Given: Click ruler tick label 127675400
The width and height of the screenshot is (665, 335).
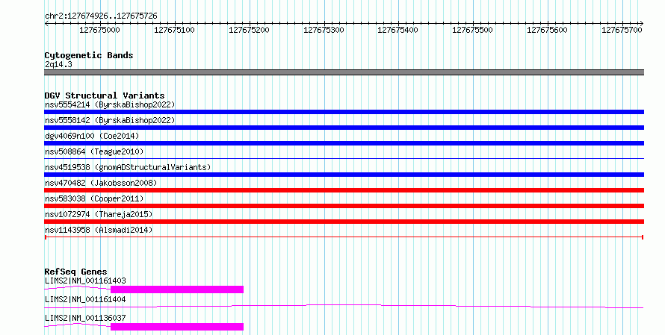Looking at the screenshot, I should (398, 30).
